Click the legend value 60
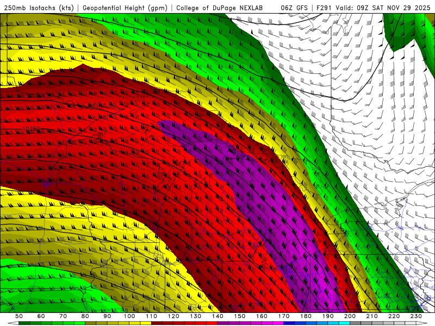The width and height of the screenshot is (435, 326). click(x=41, y=316)
